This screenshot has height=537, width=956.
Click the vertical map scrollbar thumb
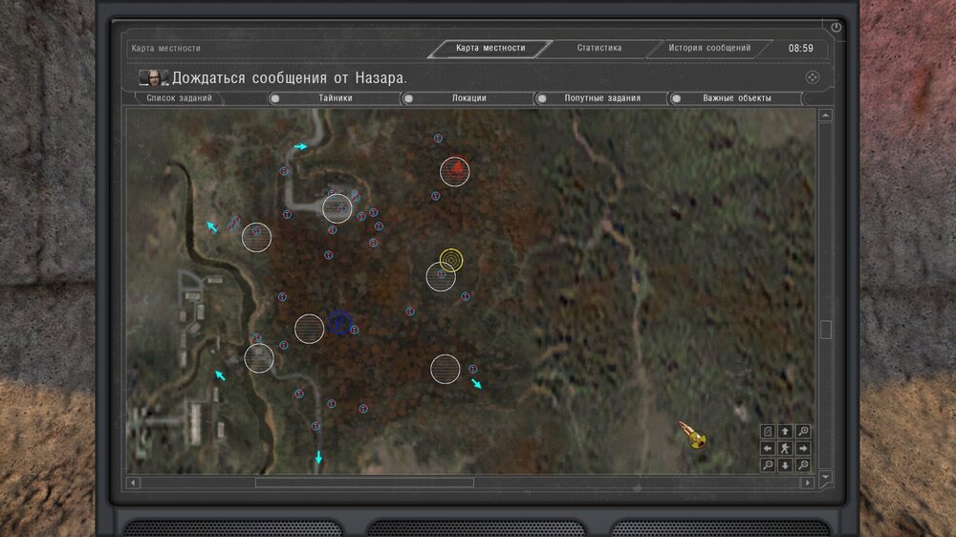[x=826, y=330]
